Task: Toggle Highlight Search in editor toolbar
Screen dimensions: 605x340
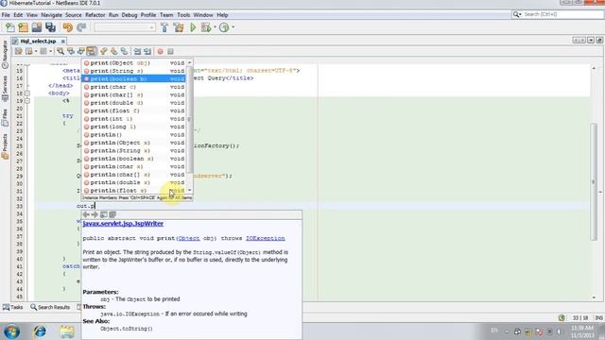Action: click(x=92, y=51)
